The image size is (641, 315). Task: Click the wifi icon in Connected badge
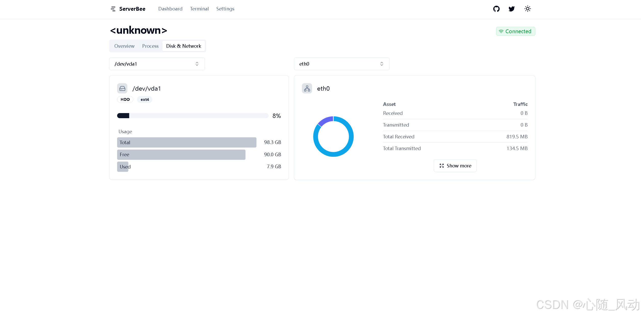(x=501, y=31)
